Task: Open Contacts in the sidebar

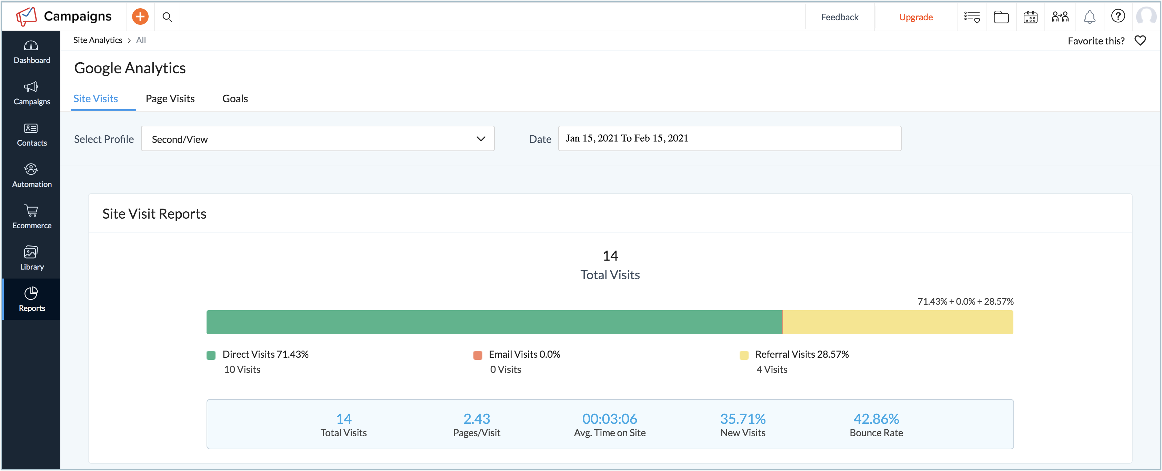Action: pyautogui.click(x=31, y=134)
